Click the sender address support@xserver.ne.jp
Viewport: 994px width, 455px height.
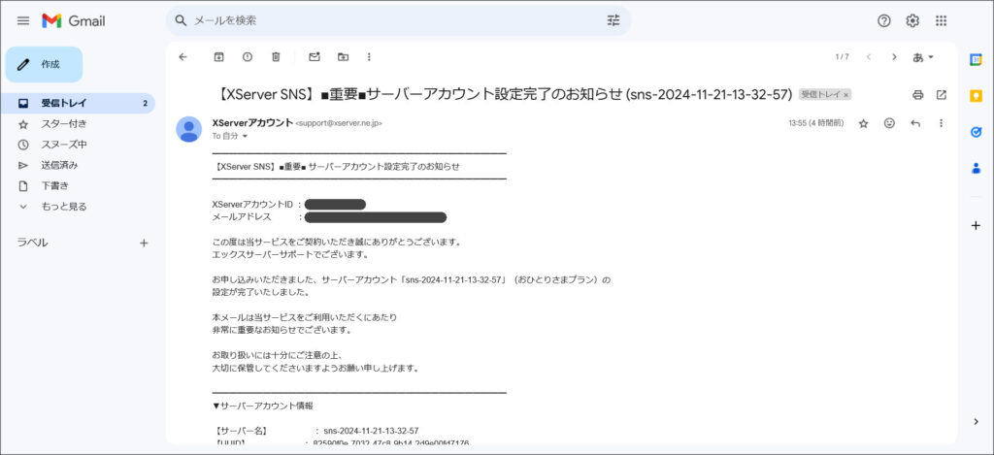(x=339, y=123)
